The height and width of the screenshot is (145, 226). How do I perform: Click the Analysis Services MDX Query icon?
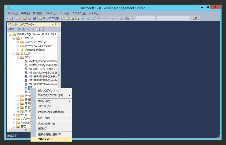pos(68,18)
